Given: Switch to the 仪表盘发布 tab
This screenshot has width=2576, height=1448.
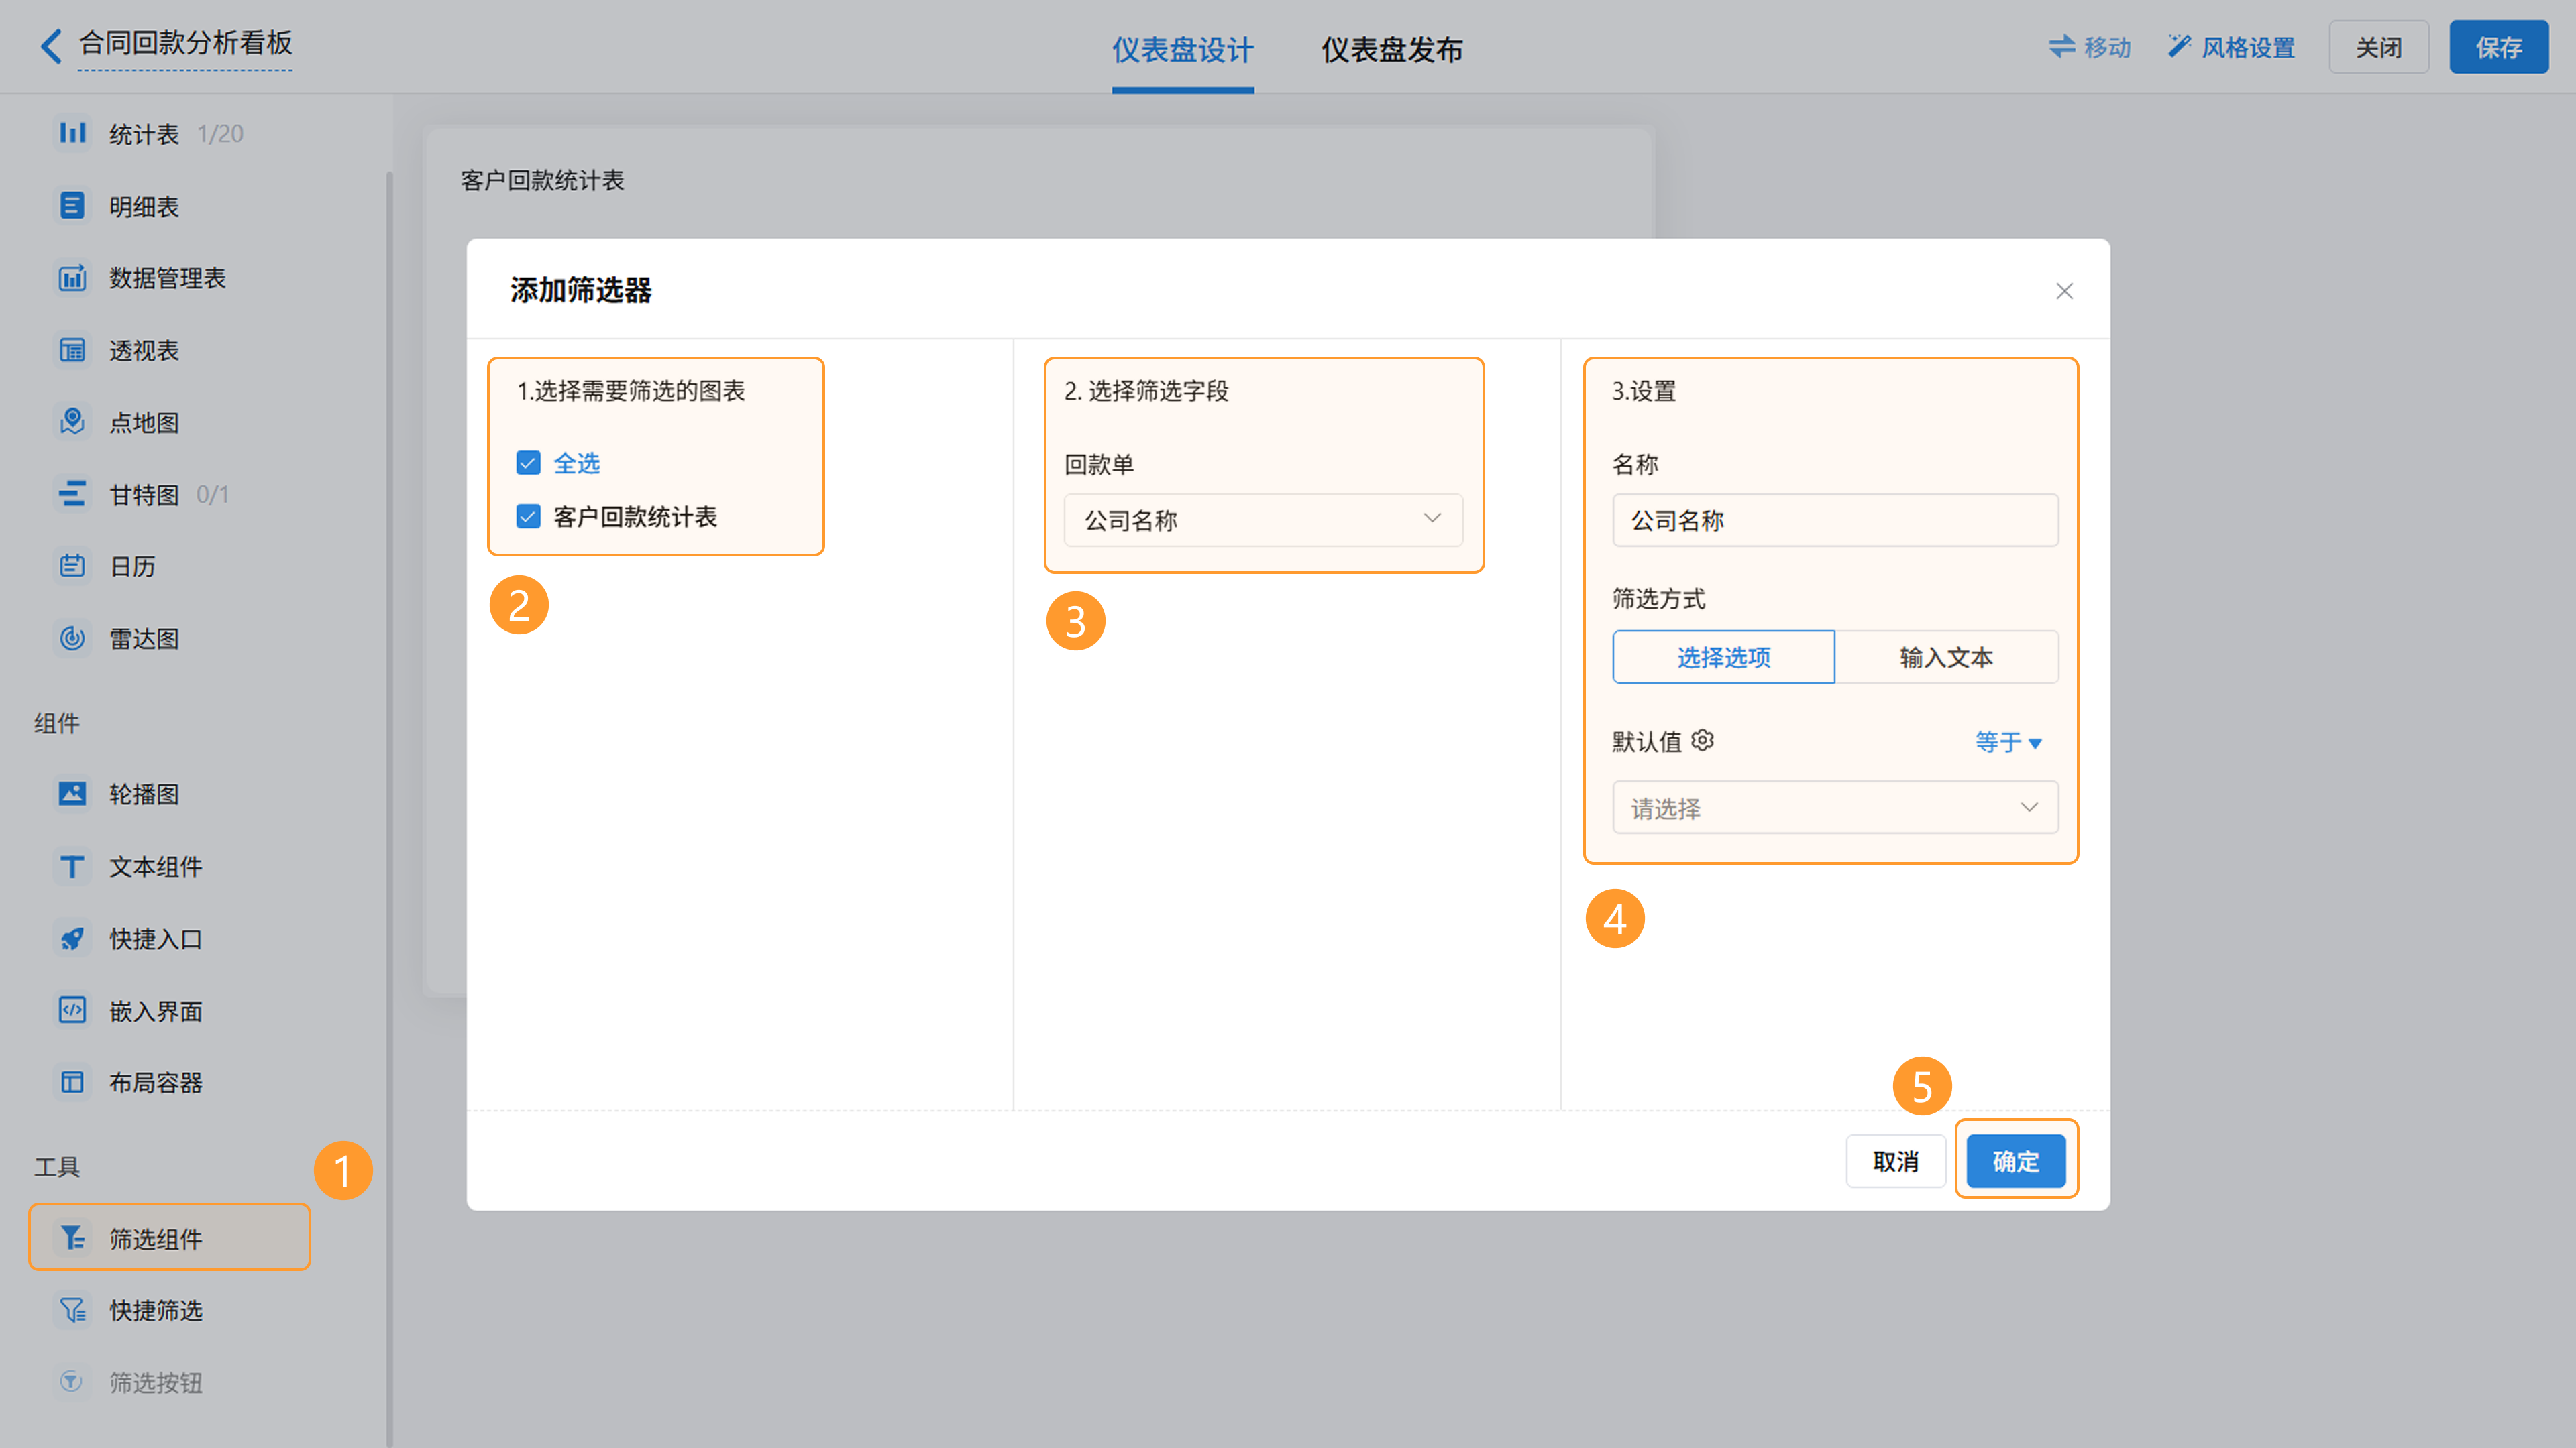Looking at the screenshot, I should pyautogui.click(x=1391, y=49).
